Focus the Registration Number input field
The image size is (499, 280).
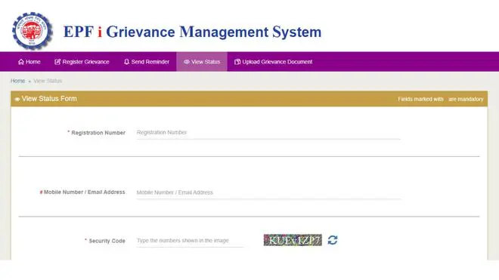[268, 133]
